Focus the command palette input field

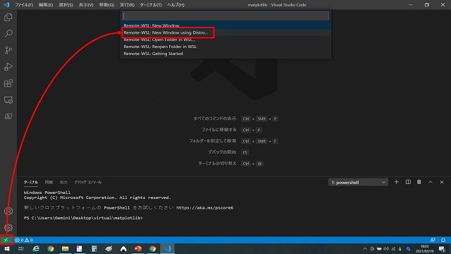tap(225, 16)
